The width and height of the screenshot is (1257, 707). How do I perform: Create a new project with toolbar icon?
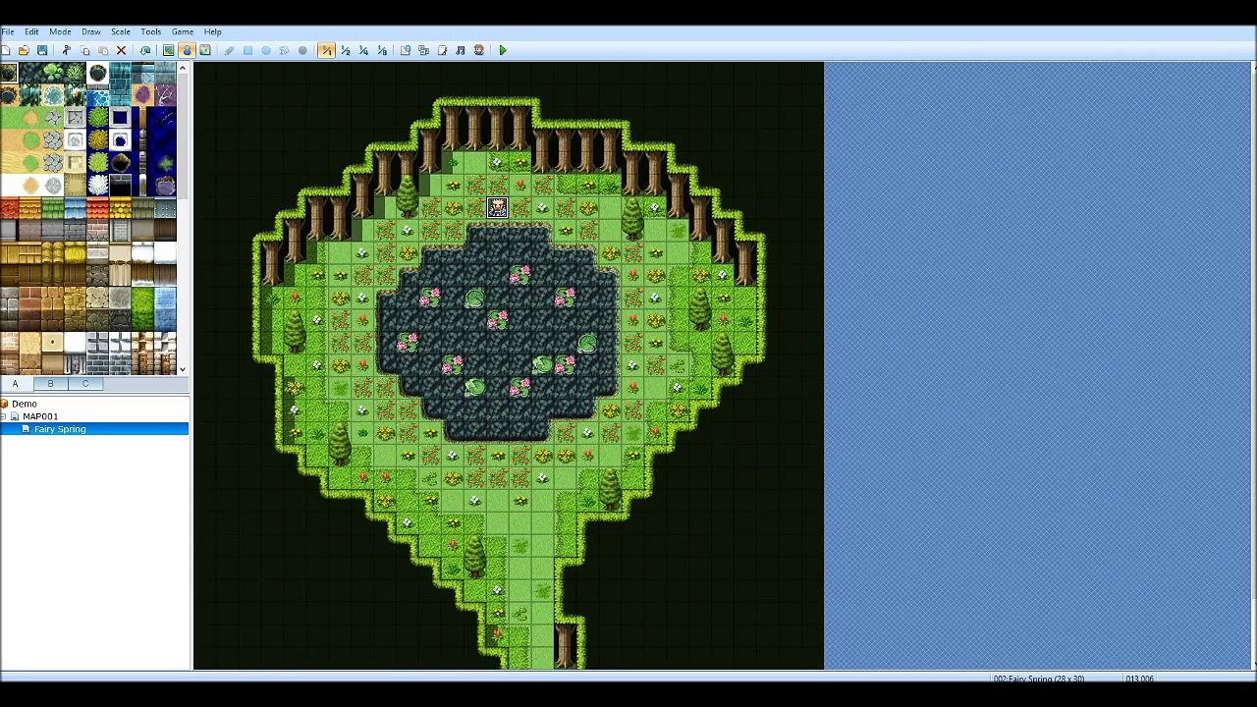point(7,50)
